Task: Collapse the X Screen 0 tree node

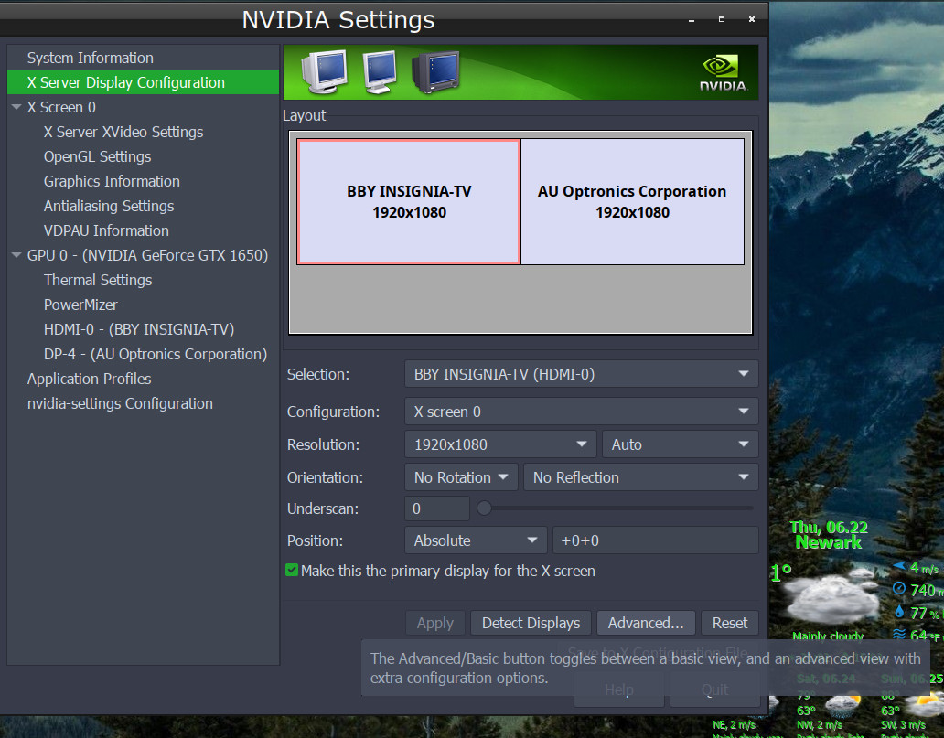Action: (x=16, y=107)
